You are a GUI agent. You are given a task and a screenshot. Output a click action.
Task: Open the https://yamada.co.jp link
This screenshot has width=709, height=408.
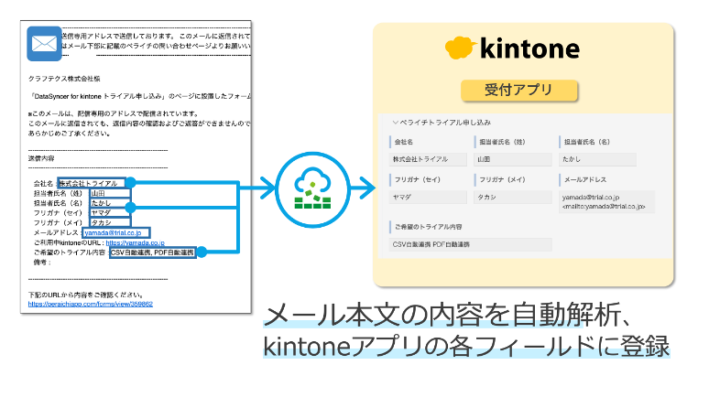[136, 242]
